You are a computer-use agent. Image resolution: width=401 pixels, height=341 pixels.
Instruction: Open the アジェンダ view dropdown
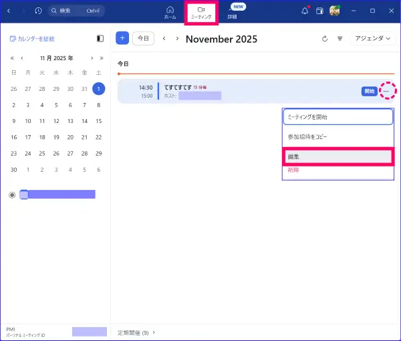(x=374, y=39)
